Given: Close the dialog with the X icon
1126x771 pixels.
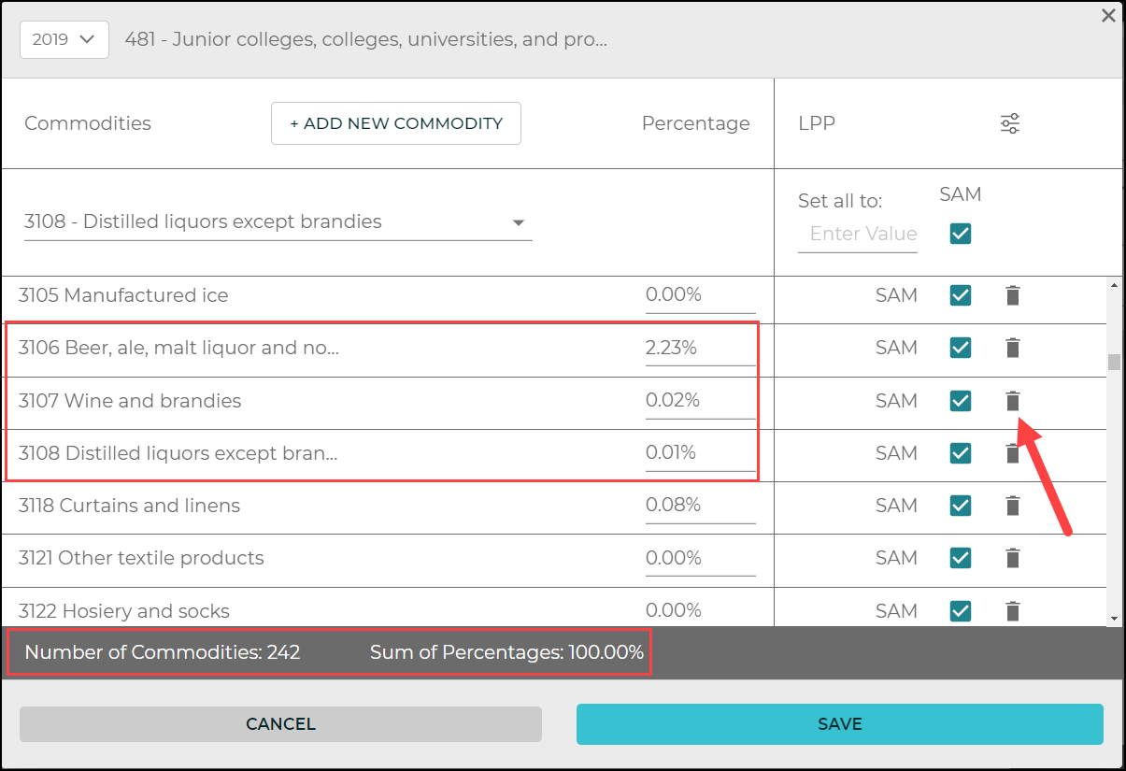Looking at the screenshot, I should (x=1108, y=16).
